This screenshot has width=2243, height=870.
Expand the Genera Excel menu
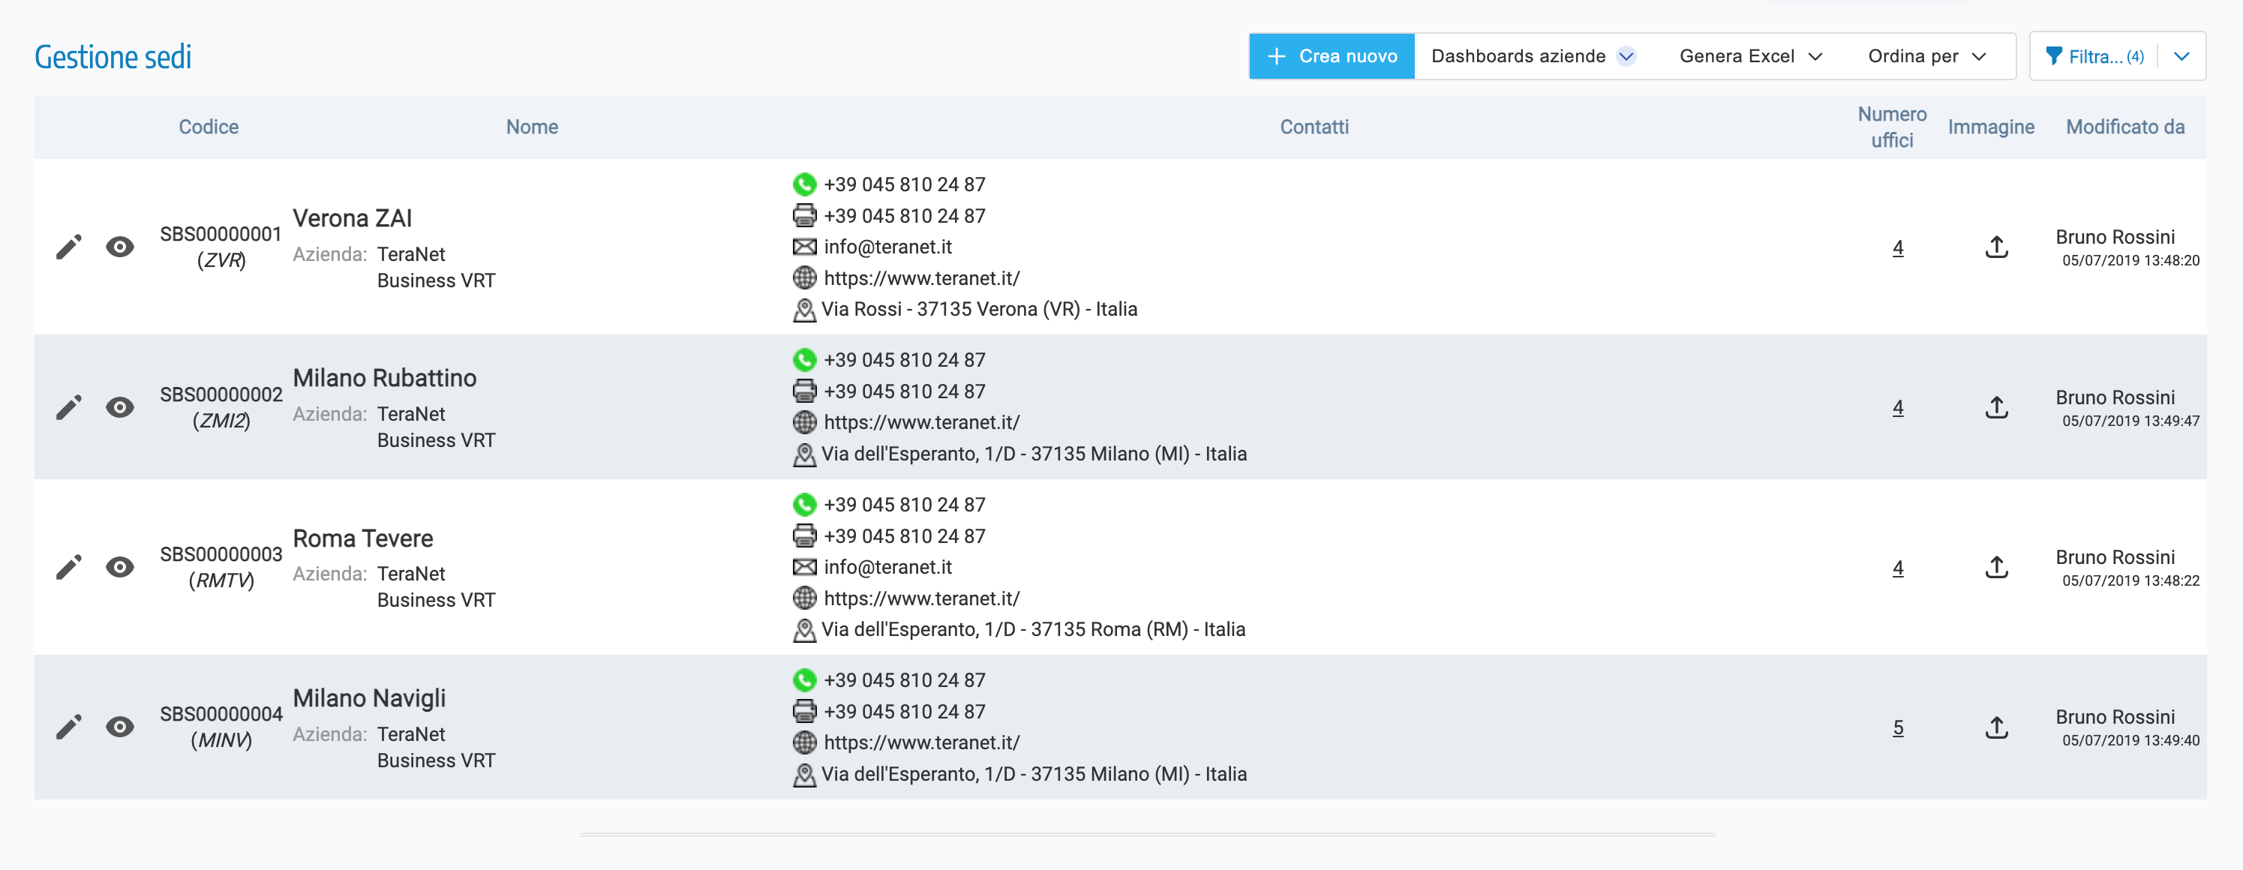tap(1750, 56)
